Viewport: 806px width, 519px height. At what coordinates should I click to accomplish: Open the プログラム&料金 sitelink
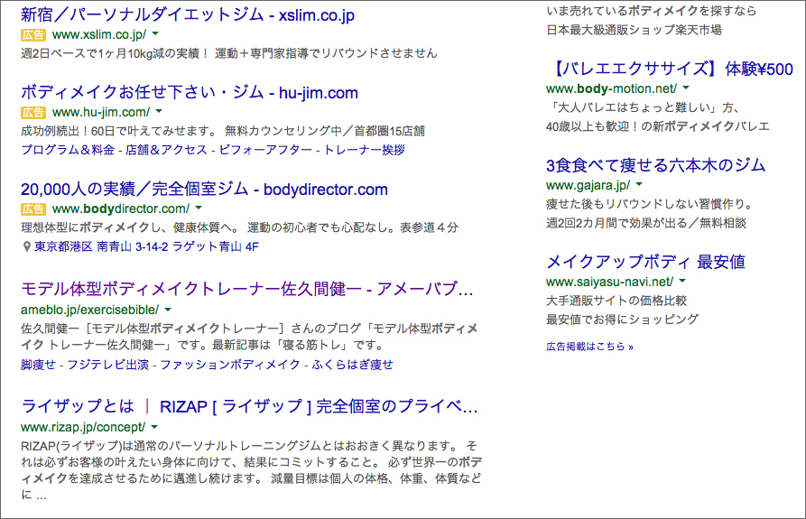click(x=68, y=150)
